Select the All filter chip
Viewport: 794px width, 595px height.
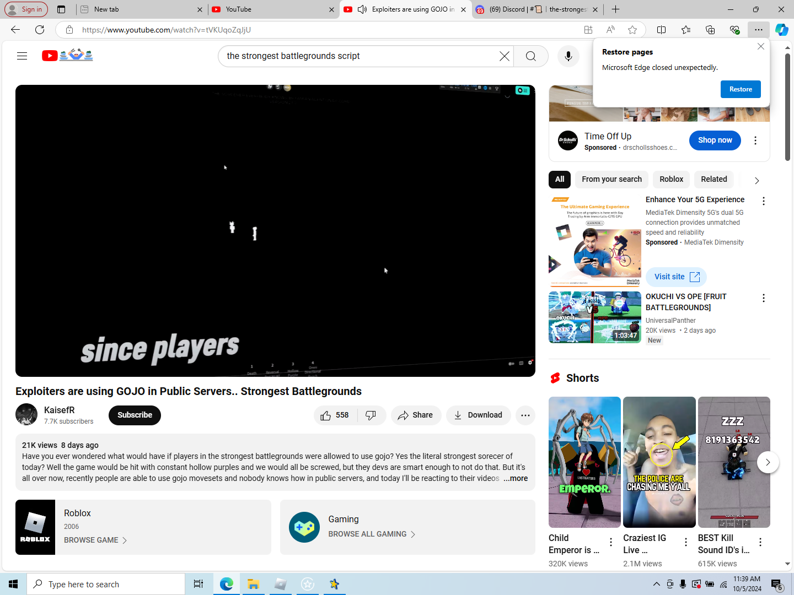560,179
